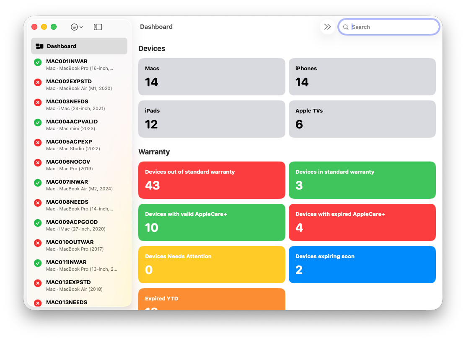The height and width of the screenshot is (341, 466).
Task: Click the green checkmark beside MAC009ACPGOOD
Action: click(x=38, y=223)
